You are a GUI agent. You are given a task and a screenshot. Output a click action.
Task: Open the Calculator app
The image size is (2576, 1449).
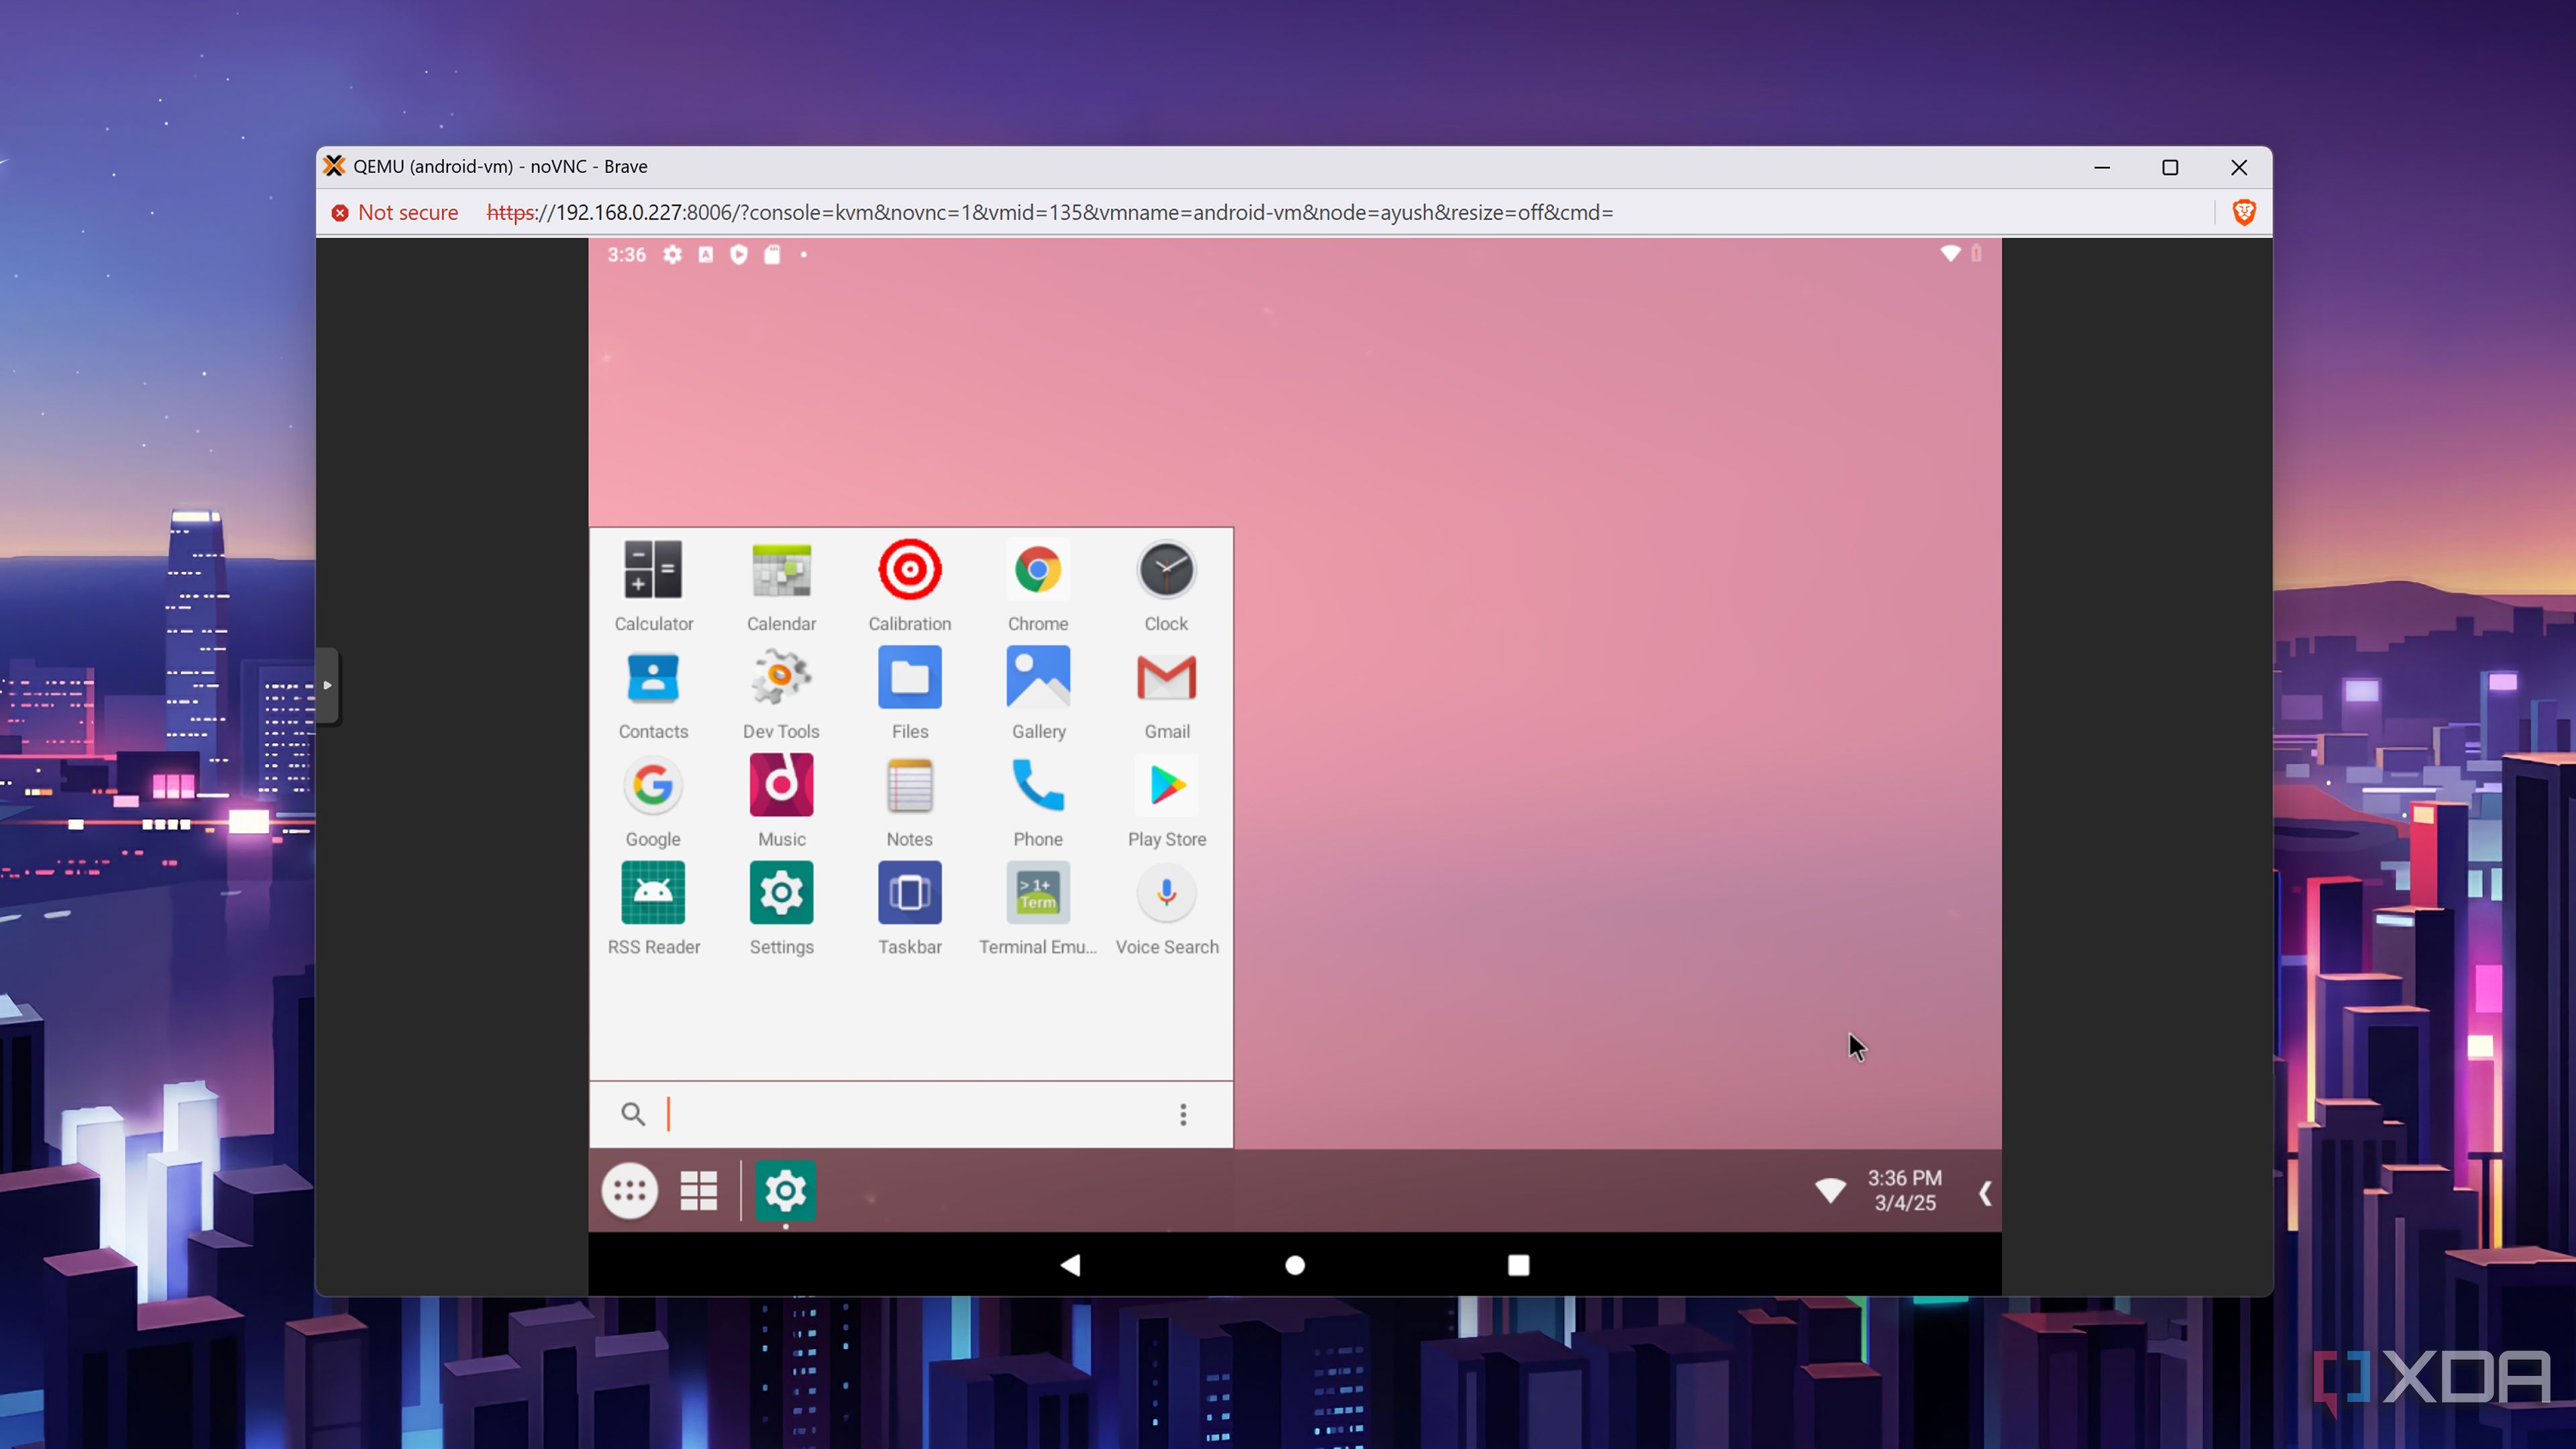pos(653,586)
